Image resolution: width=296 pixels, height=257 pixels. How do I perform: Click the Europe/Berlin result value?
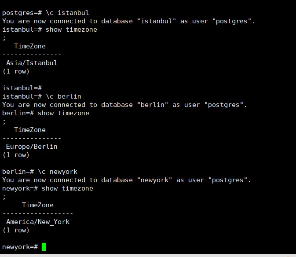[32, 147]
